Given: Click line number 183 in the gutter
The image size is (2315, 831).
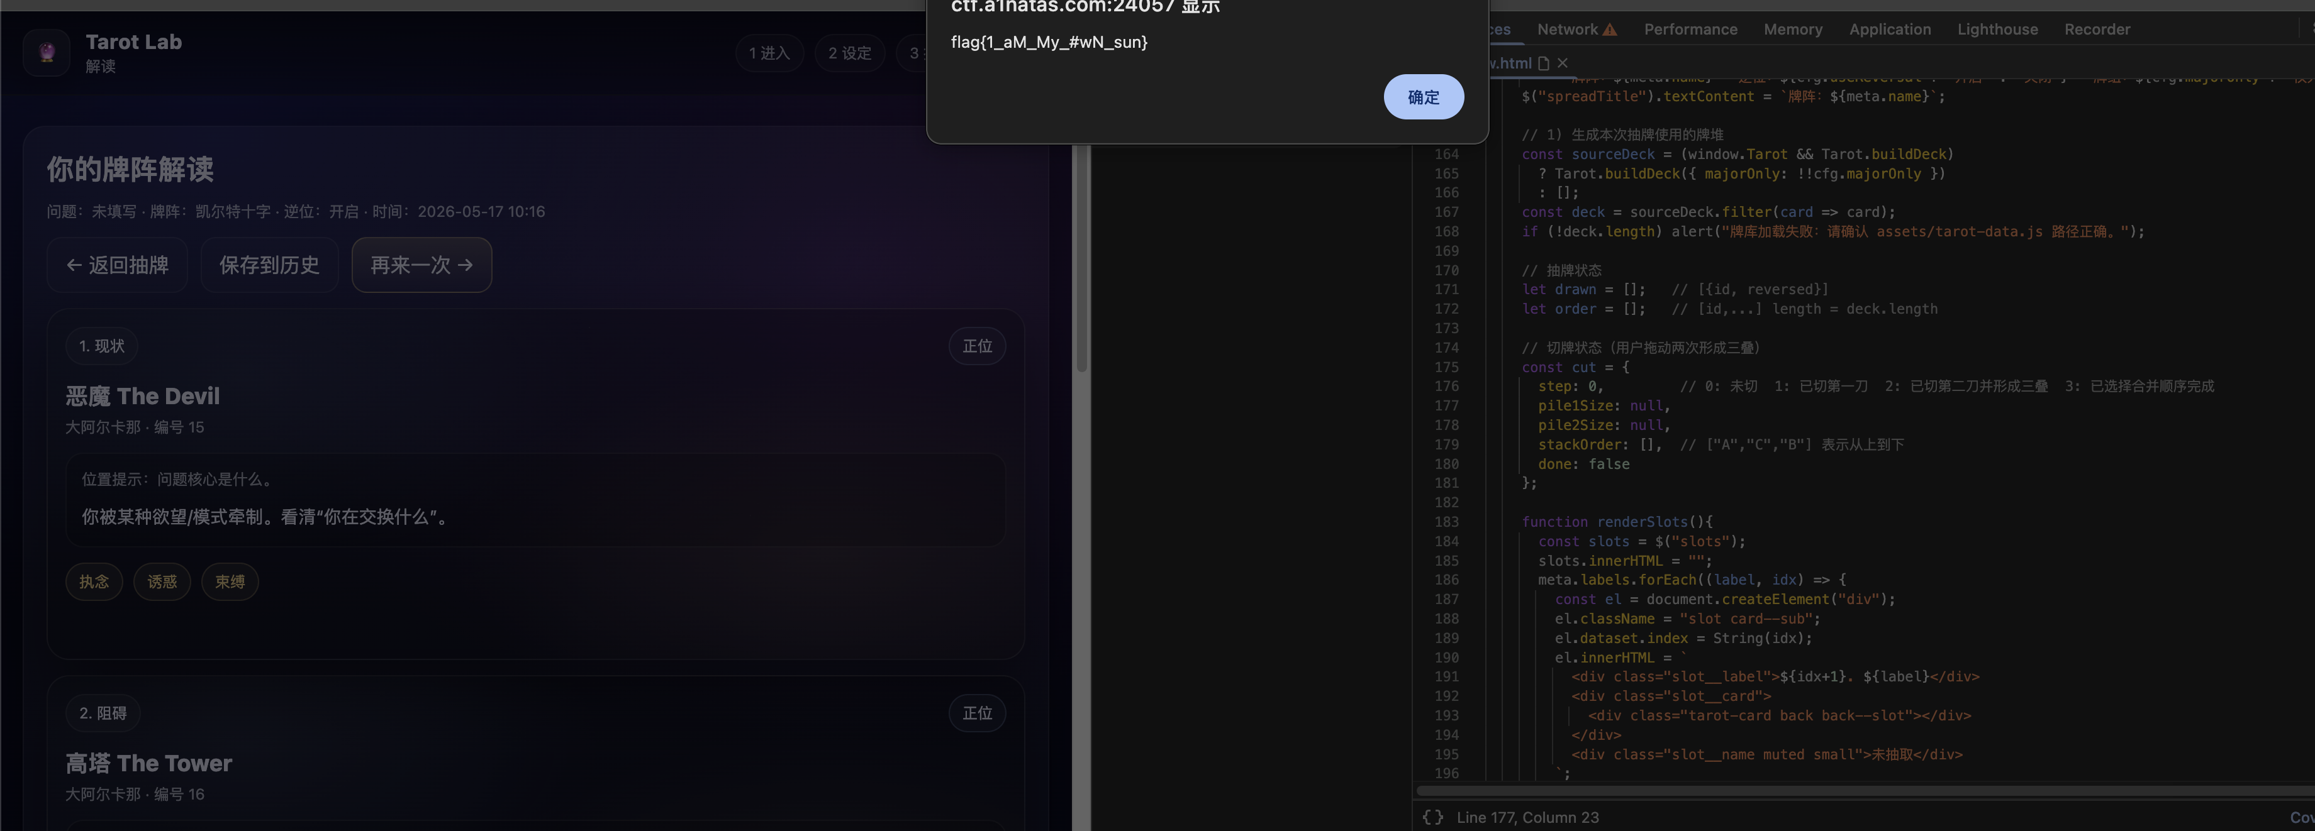Looking at the screenshot, I should [1447, 522].
